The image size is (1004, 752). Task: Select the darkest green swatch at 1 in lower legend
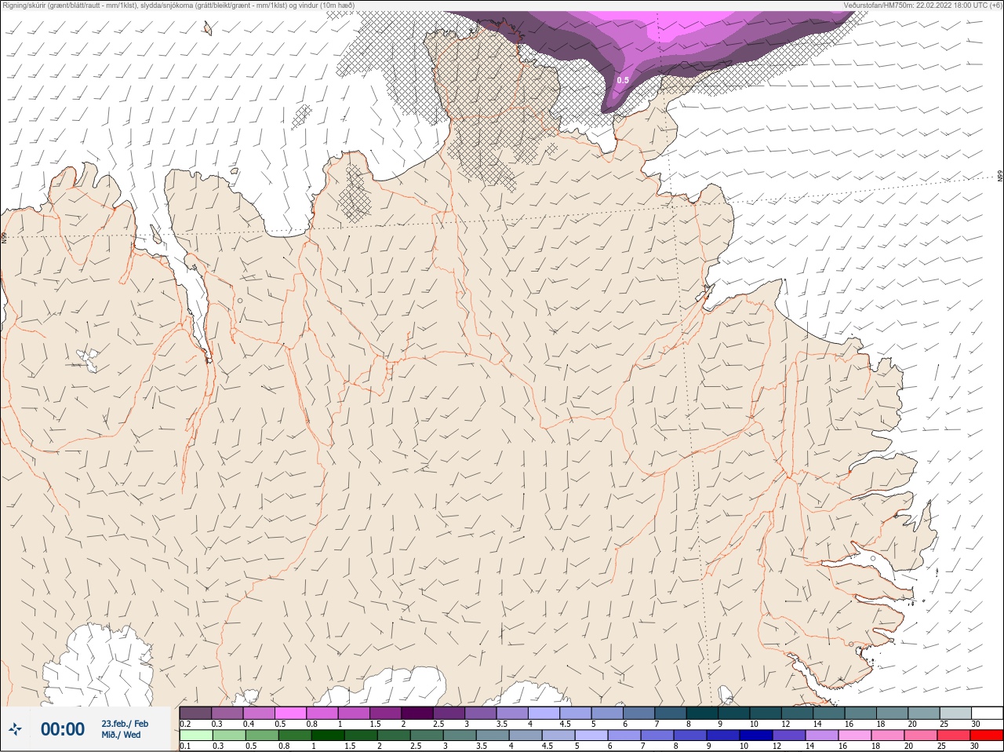coord(328,735)
